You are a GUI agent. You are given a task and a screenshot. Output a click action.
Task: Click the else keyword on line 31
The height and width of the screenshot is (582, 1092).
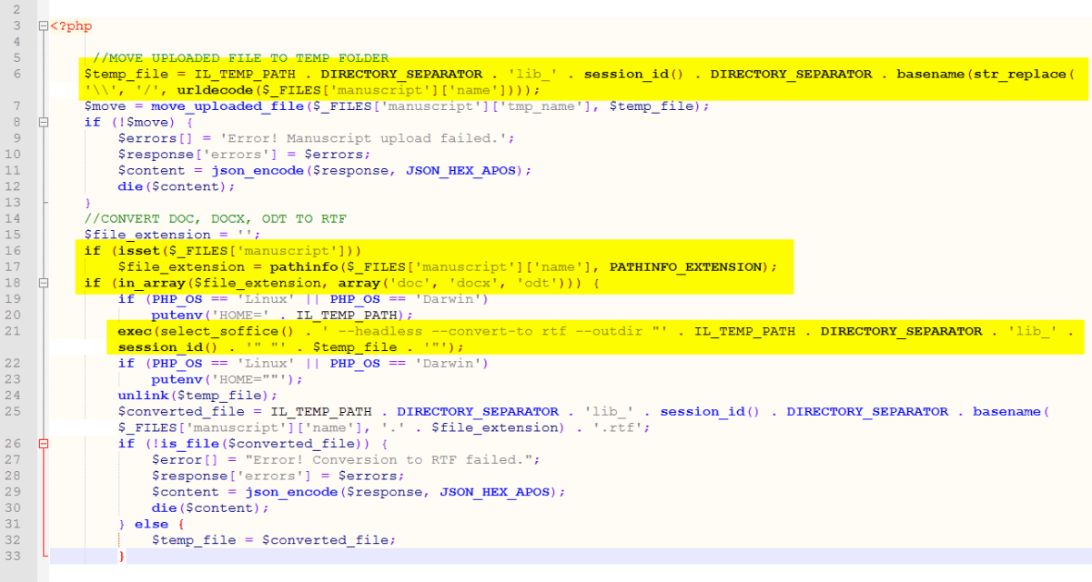pyautogui.click(x=151, y=524)
